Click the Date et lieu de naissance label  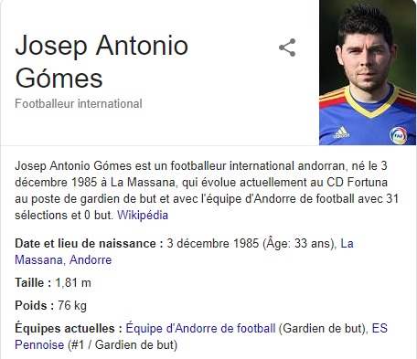[90, 243]
